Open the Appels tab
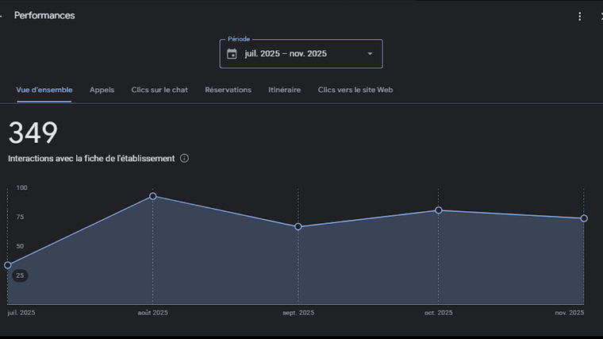 point(102,90)
